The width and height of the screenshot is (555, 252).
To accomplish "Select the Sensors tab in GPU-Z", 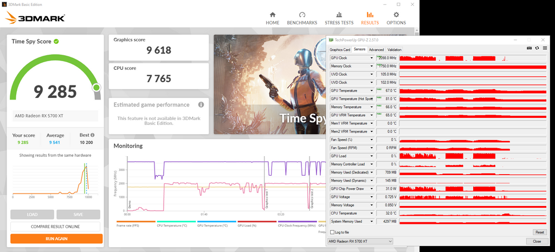I will point(359,49).
